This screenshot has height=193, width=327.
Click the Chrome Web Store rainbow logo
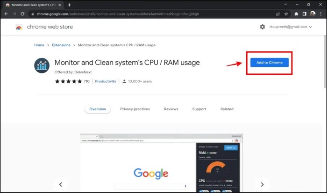pyautogui.click(x=19, y=27)
